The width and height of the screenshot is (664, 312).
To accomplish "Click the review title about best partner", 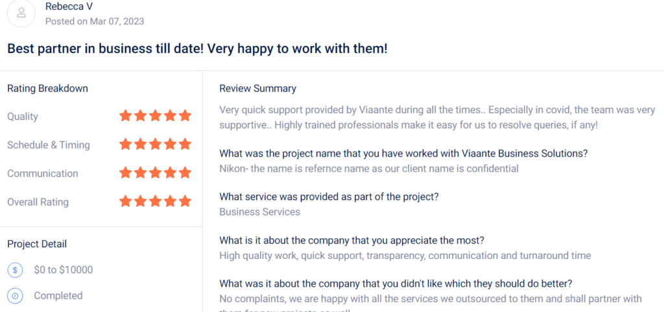I will (197, 49).
